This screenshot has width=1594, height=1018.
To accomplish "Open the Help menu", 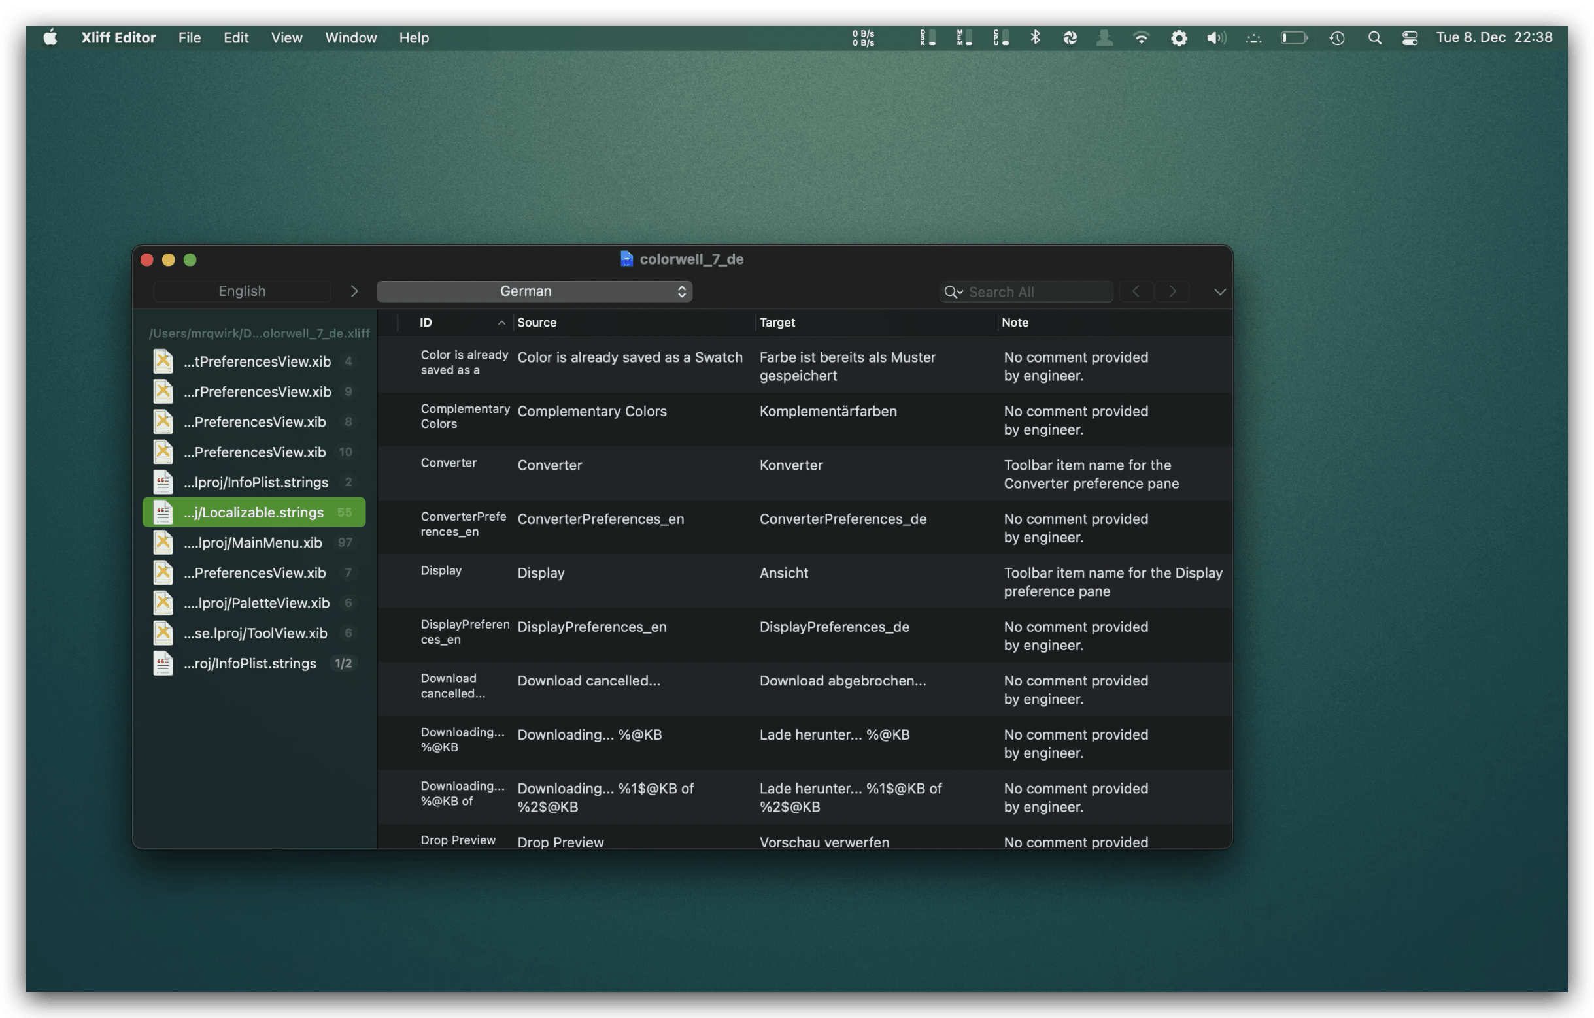I will [414, 38].
